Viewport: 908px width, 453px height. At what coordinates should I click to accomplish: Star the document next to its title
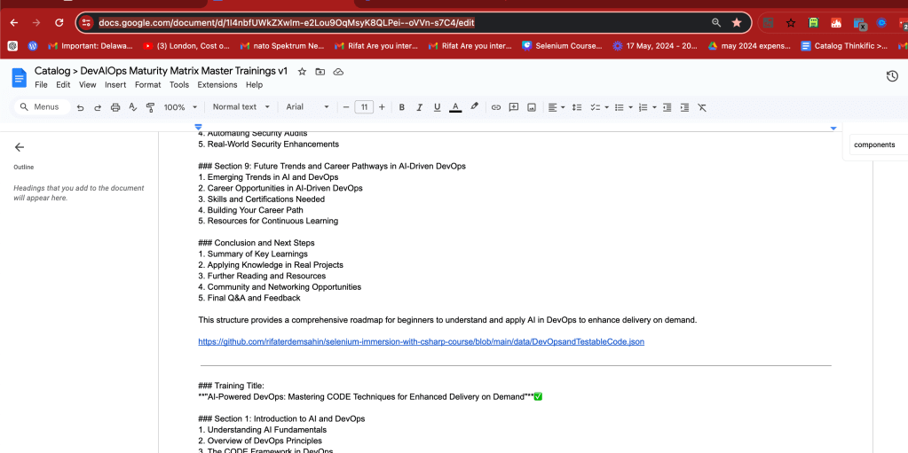coord(302,71)
